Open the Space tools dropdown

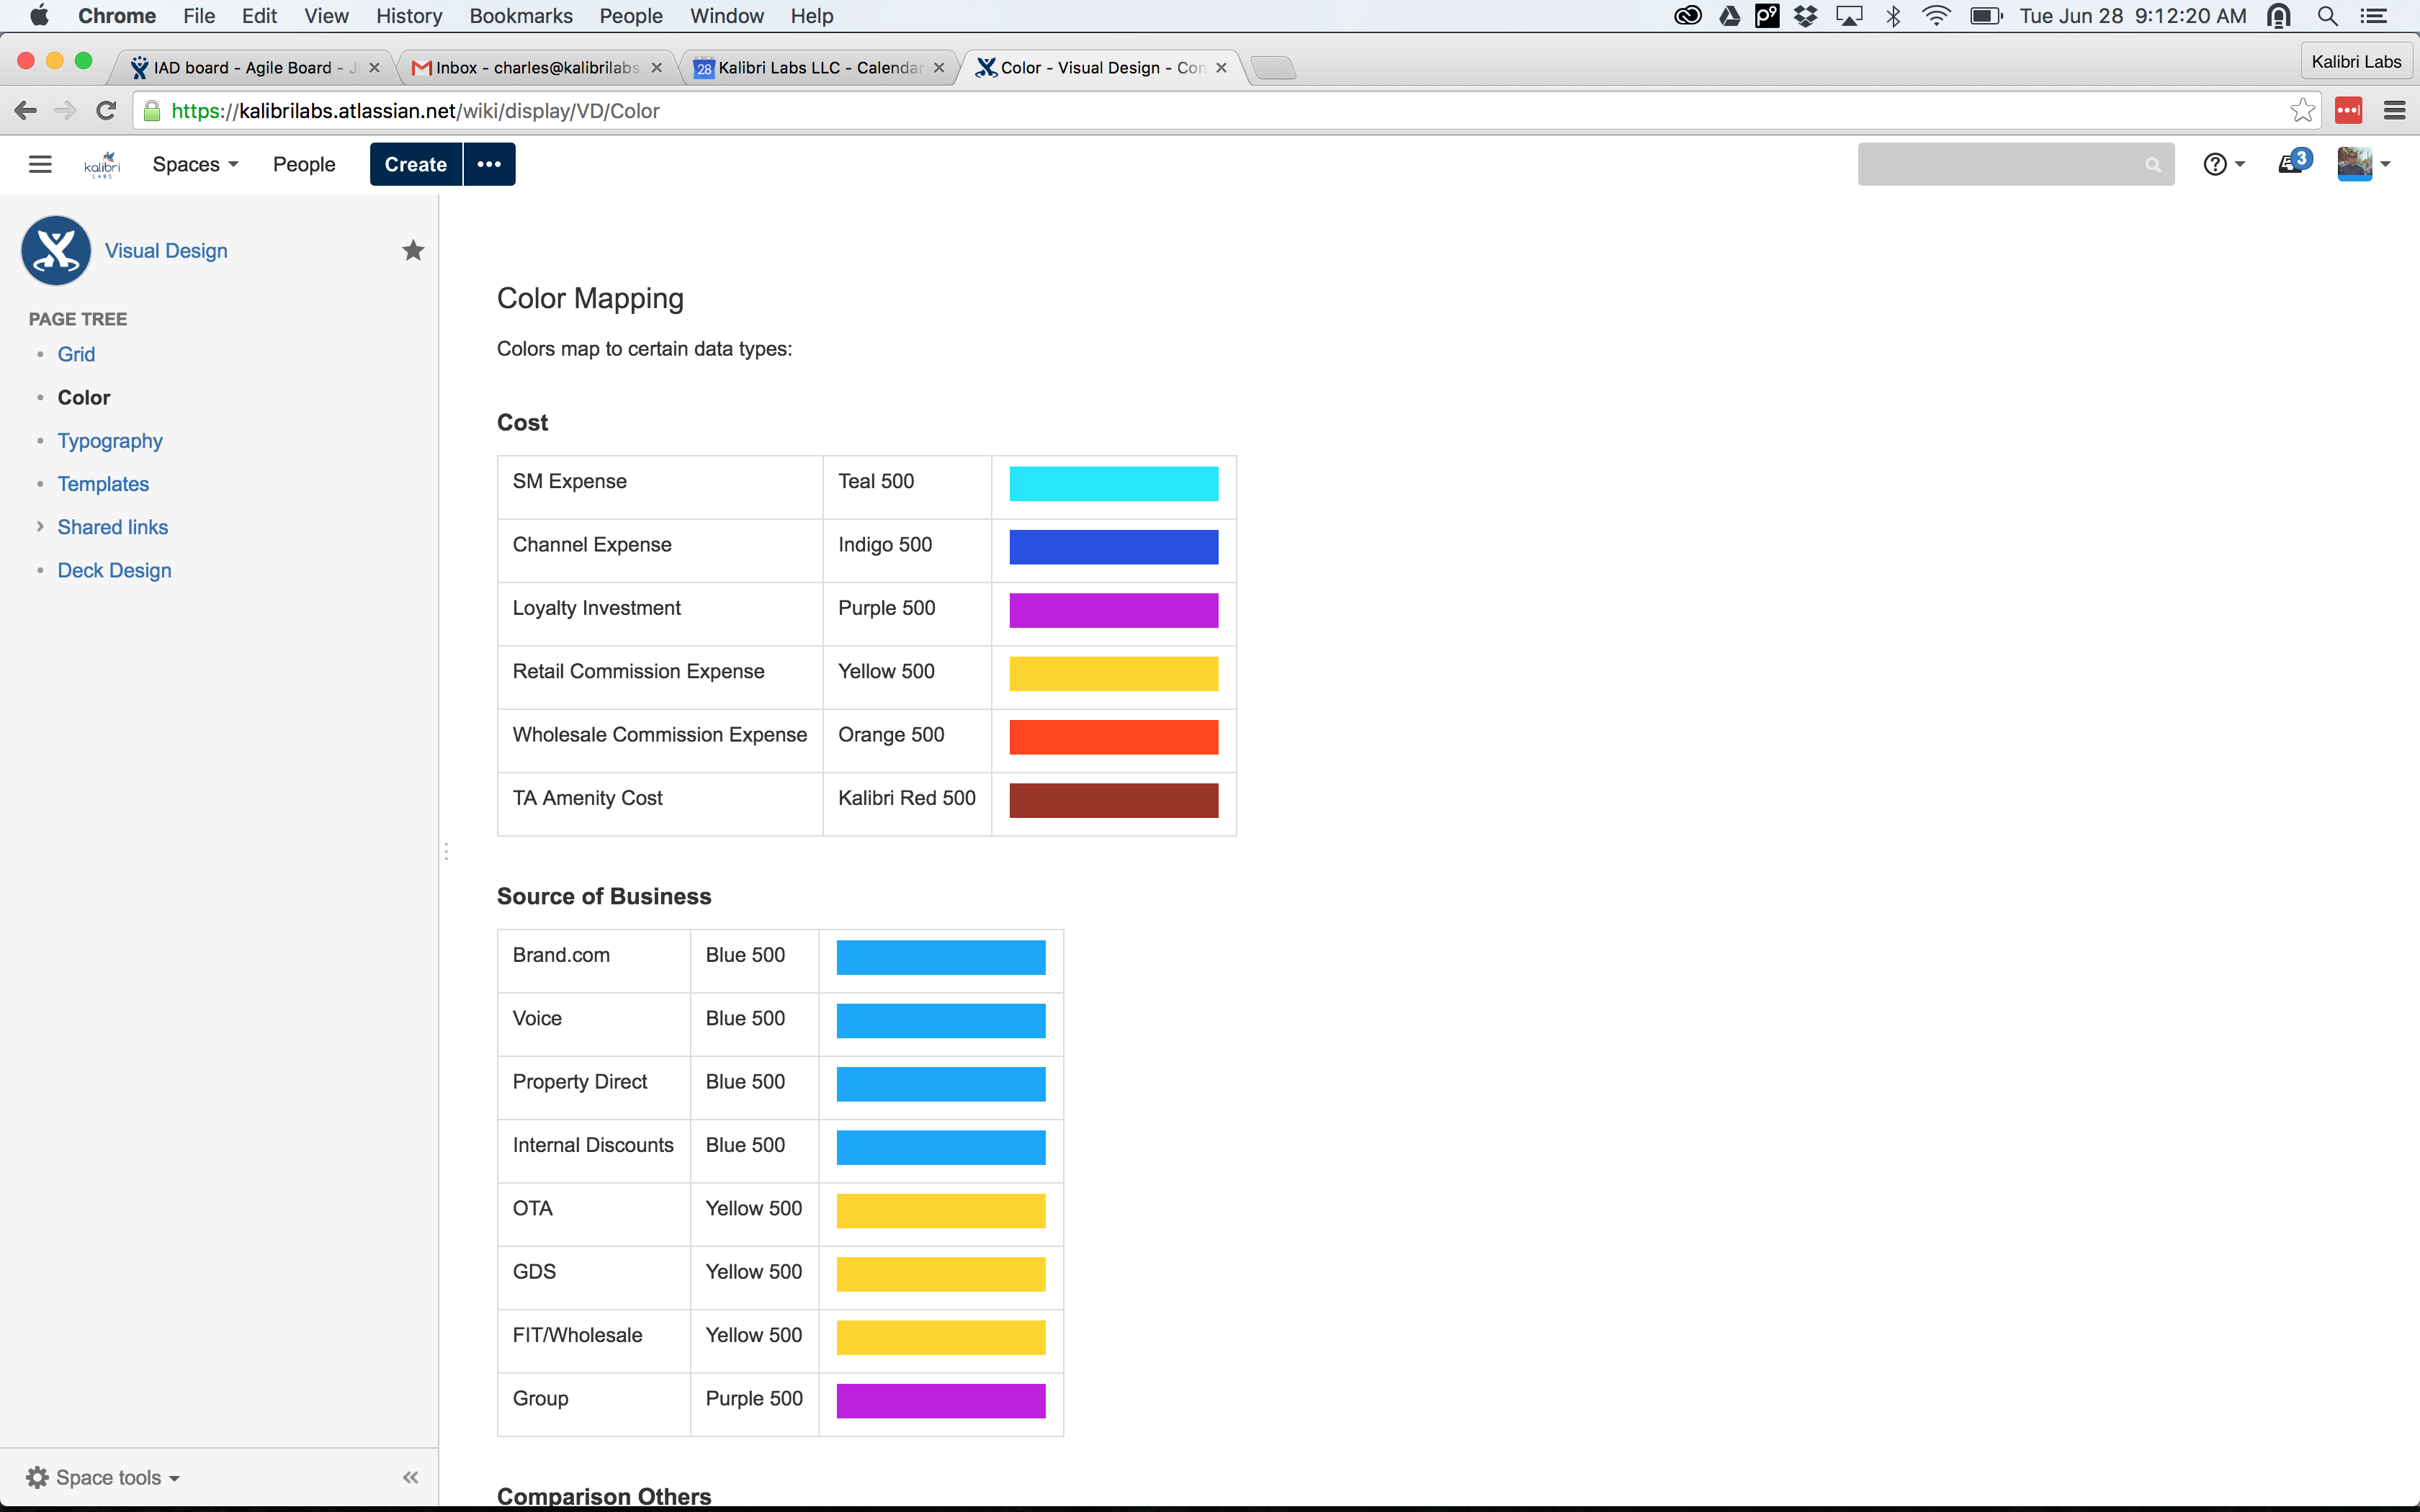[103, 1477]
